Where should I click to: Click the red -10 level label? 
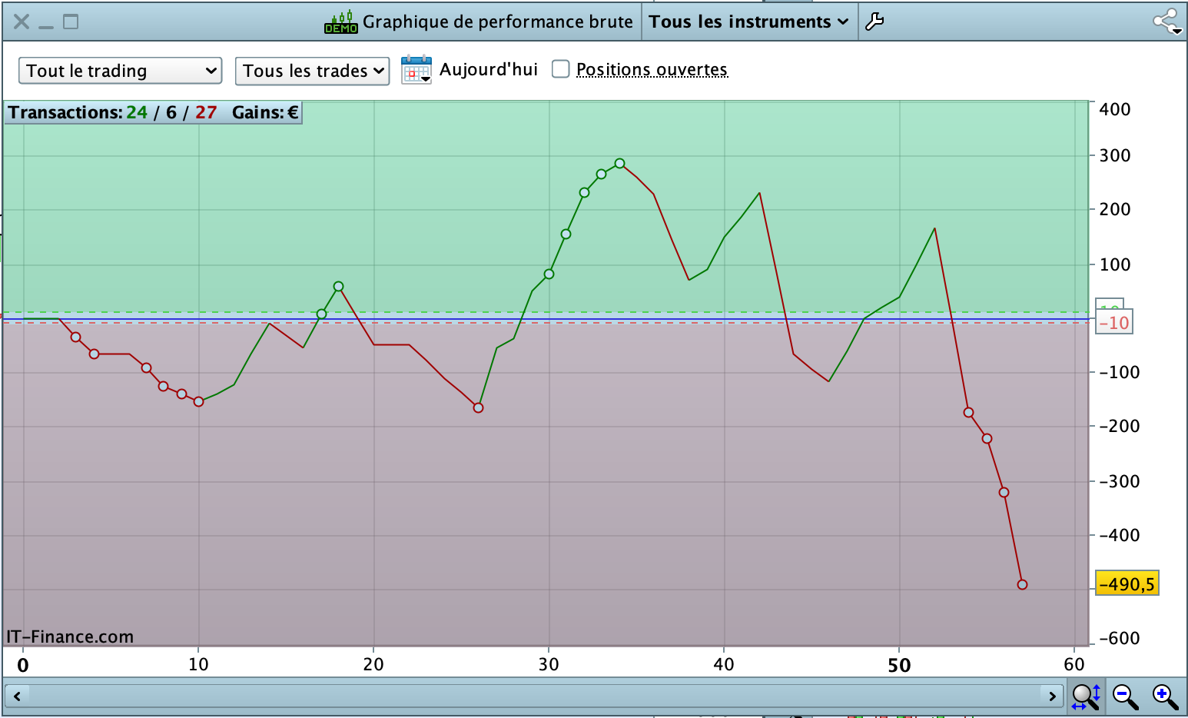click(1114, 323)
